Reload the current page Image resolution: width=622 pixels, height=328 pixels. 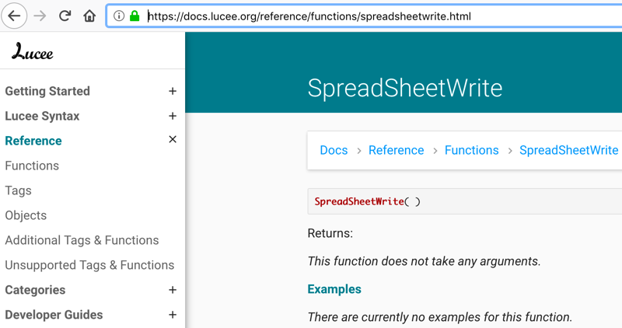coord(65,16)
